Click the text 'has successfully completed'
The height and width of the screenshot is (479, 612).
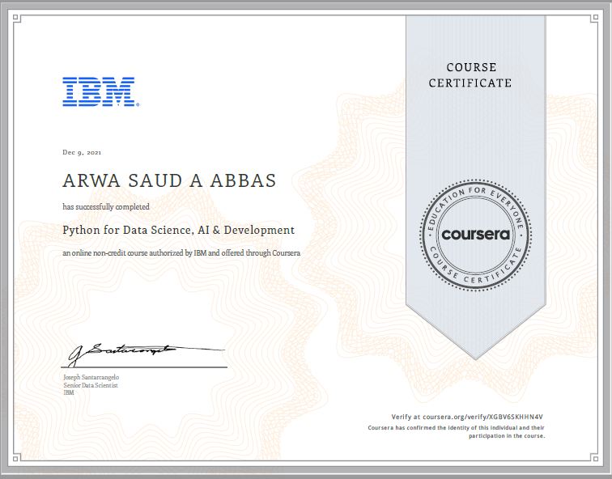coord(106,207)
